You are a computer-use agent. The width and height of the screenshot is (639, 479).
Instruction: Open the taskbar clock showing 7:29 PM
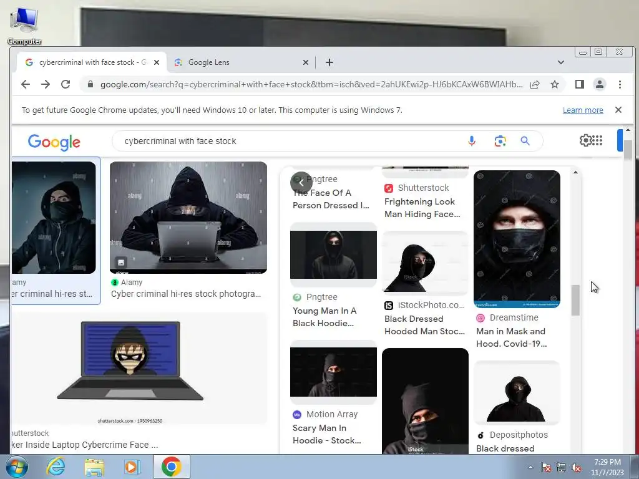[607, 467]
